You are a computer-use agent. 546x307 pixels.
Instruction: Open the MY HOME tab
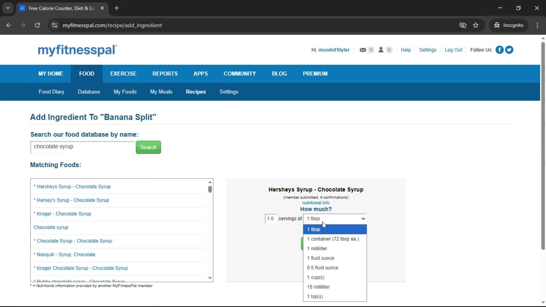pos(51,74)
